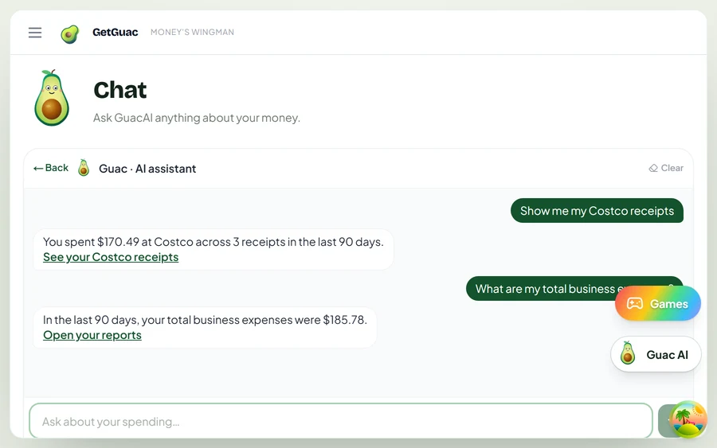Click 'Ask GuacAI anything about your money' subtitle
The height and width of the screenshot is (448, 717).
(x=197, y=118)
